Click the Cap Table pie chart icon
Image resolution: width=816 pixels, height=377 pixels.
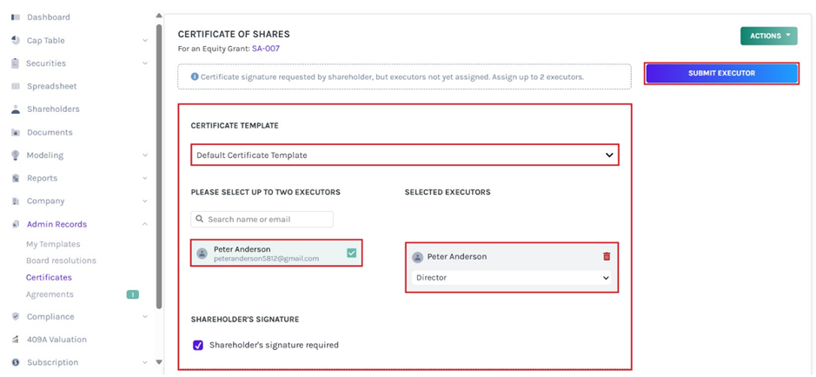(16, 41)
